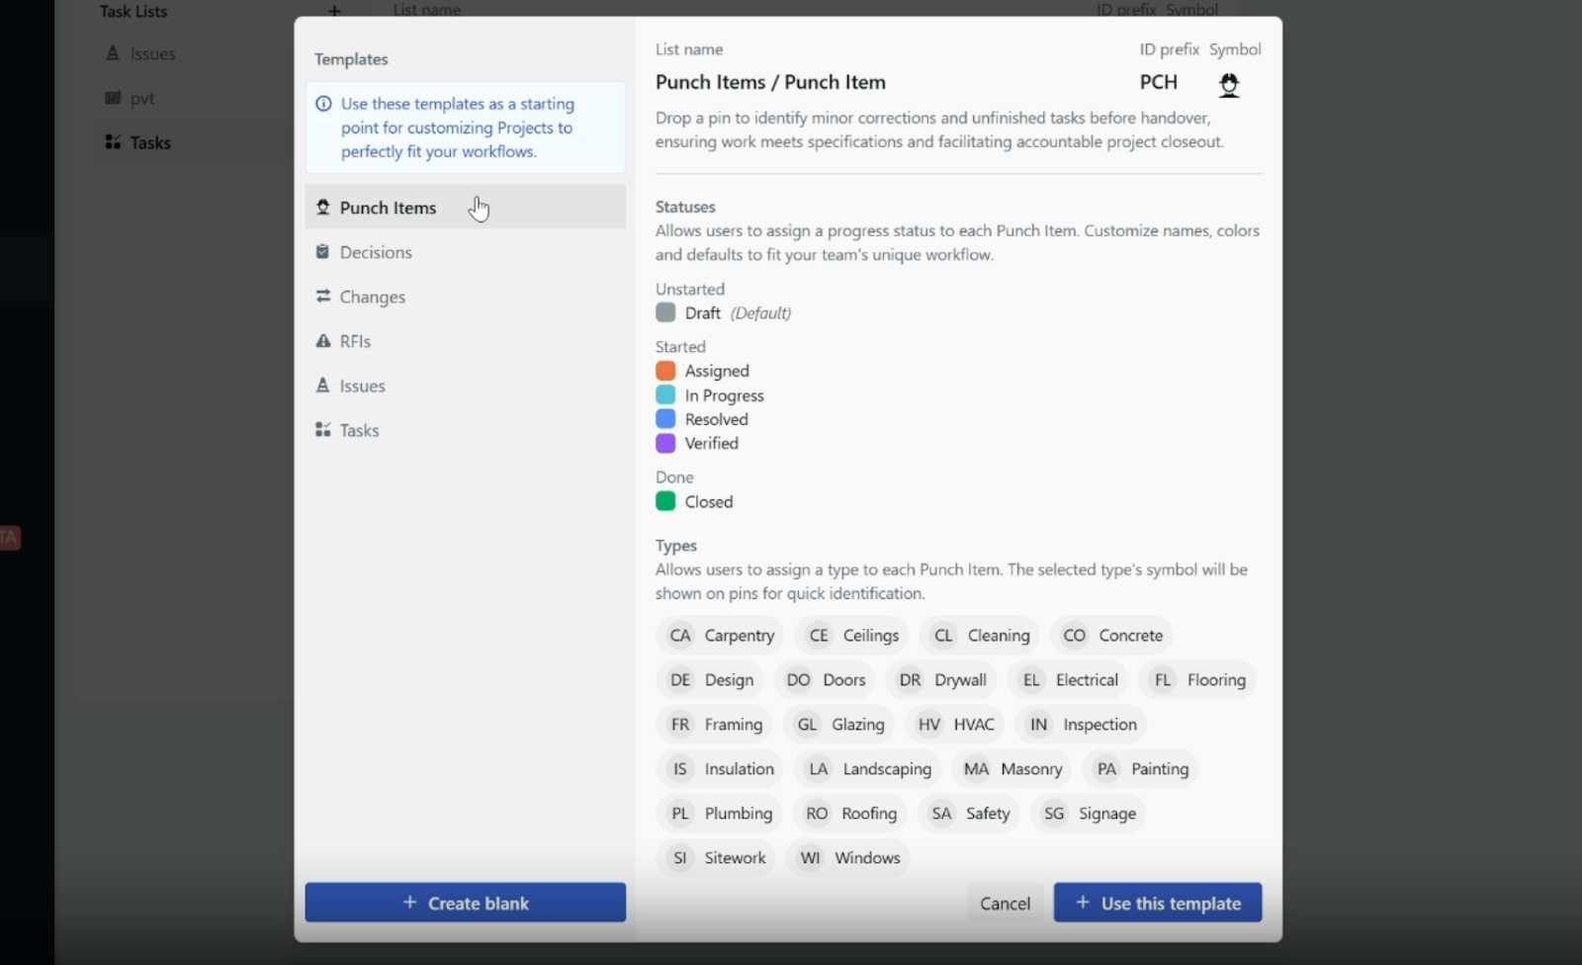Click the MA Masonry type chip
This screenshot has width=1582, height=965.
click(1012, 769)
